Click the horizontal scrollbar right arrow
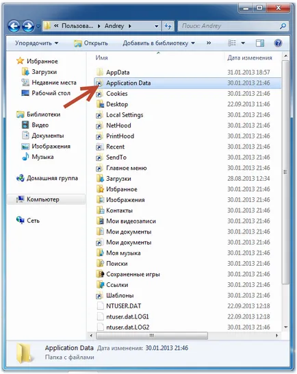Viewport: 297px width, 374px height. tap(276, 336)
